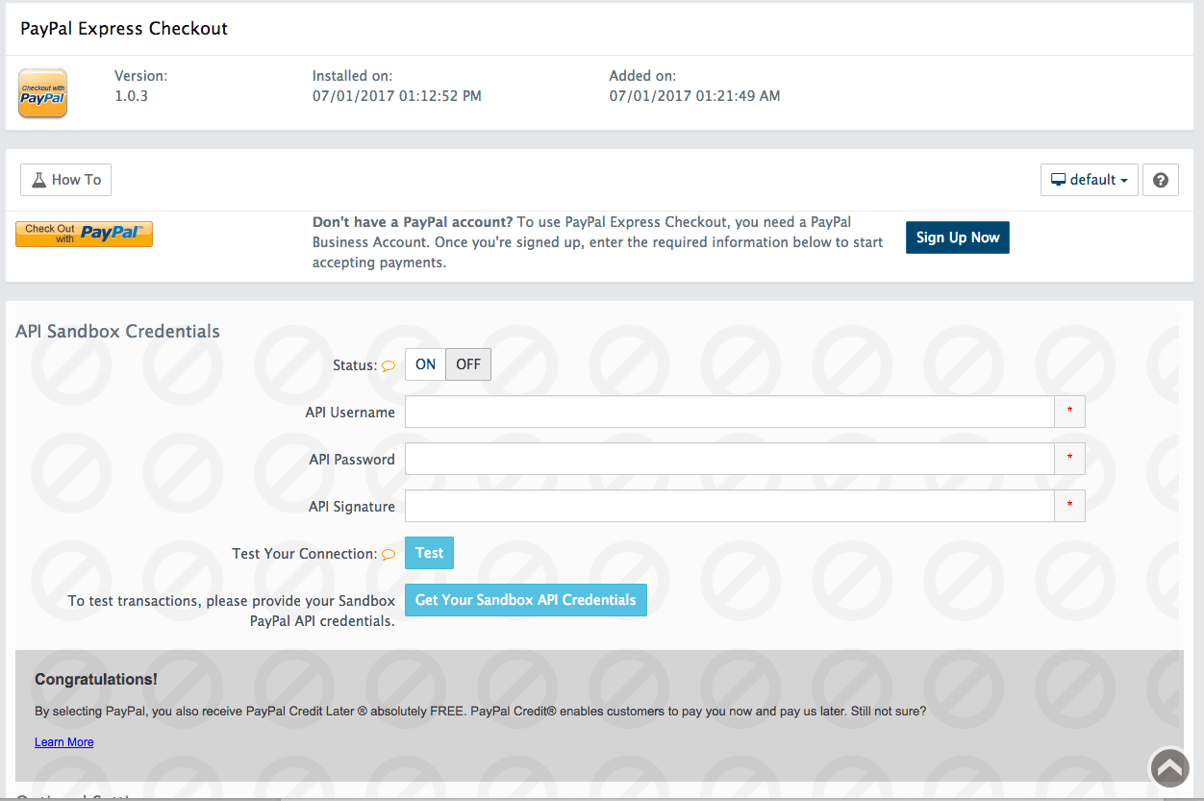Click the help question mark icon
The image size is (1204, 801).
pyautogui.click(x=1161, y=180)
